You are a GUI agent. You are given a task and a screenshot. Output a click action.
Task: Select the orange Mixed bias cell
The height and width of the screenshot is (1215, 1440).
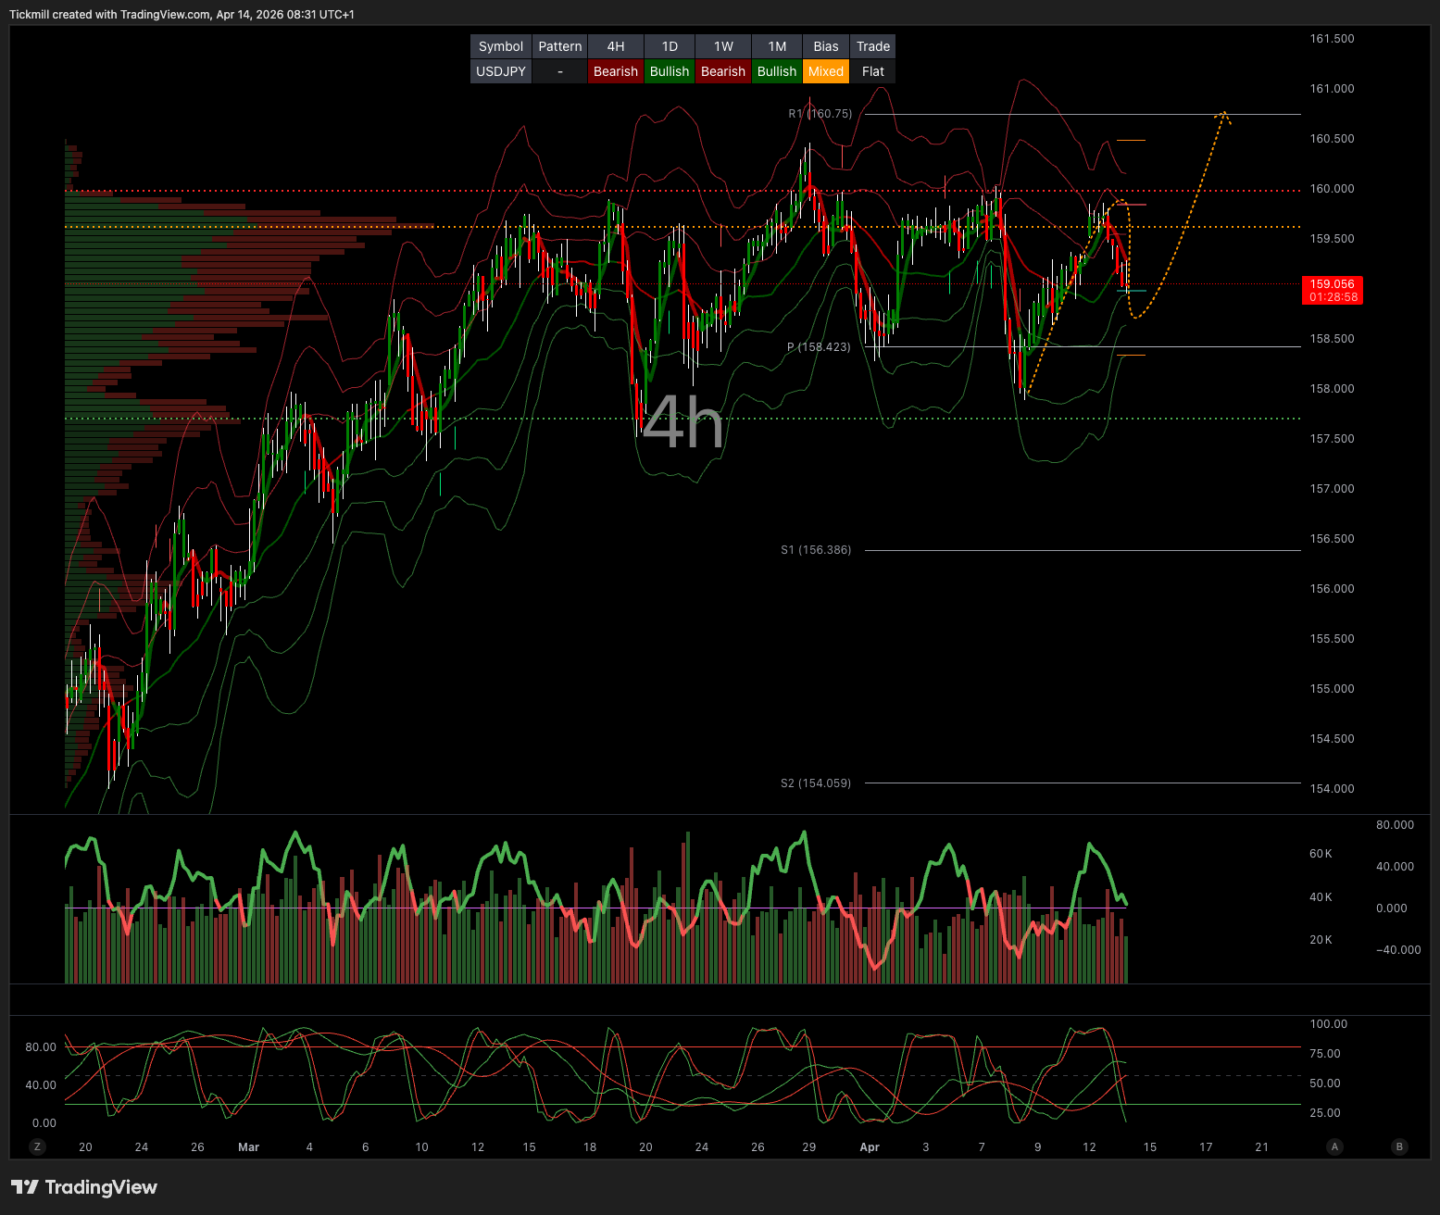click(x=825, y=71)
